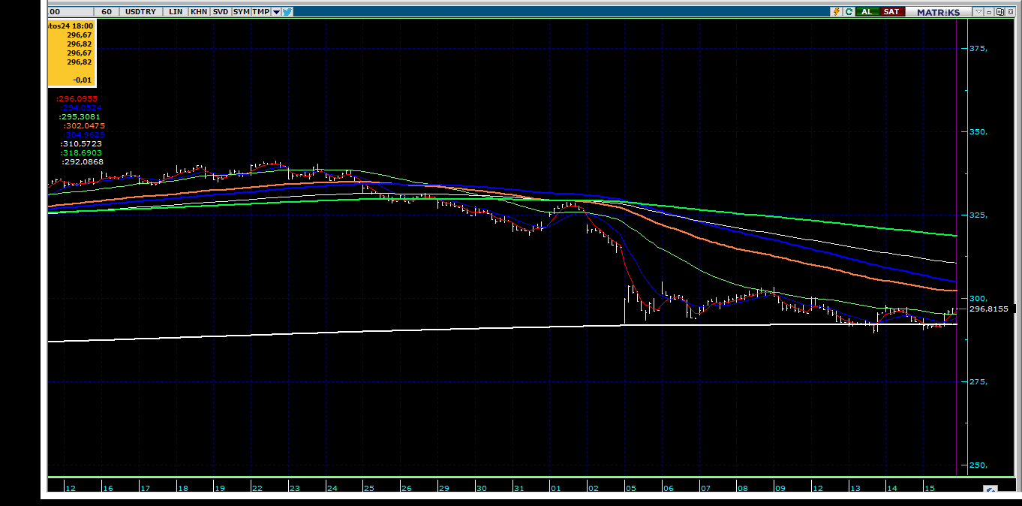Viewport: 1022px width, 506px height.
Task: Select orange indicator value 302,0475
Action: pos(84,125)
